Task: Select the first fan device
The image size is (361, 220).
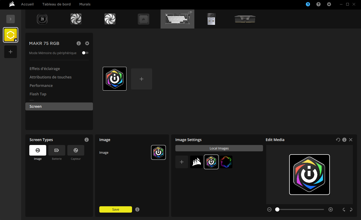Action: tap(76, 19)
